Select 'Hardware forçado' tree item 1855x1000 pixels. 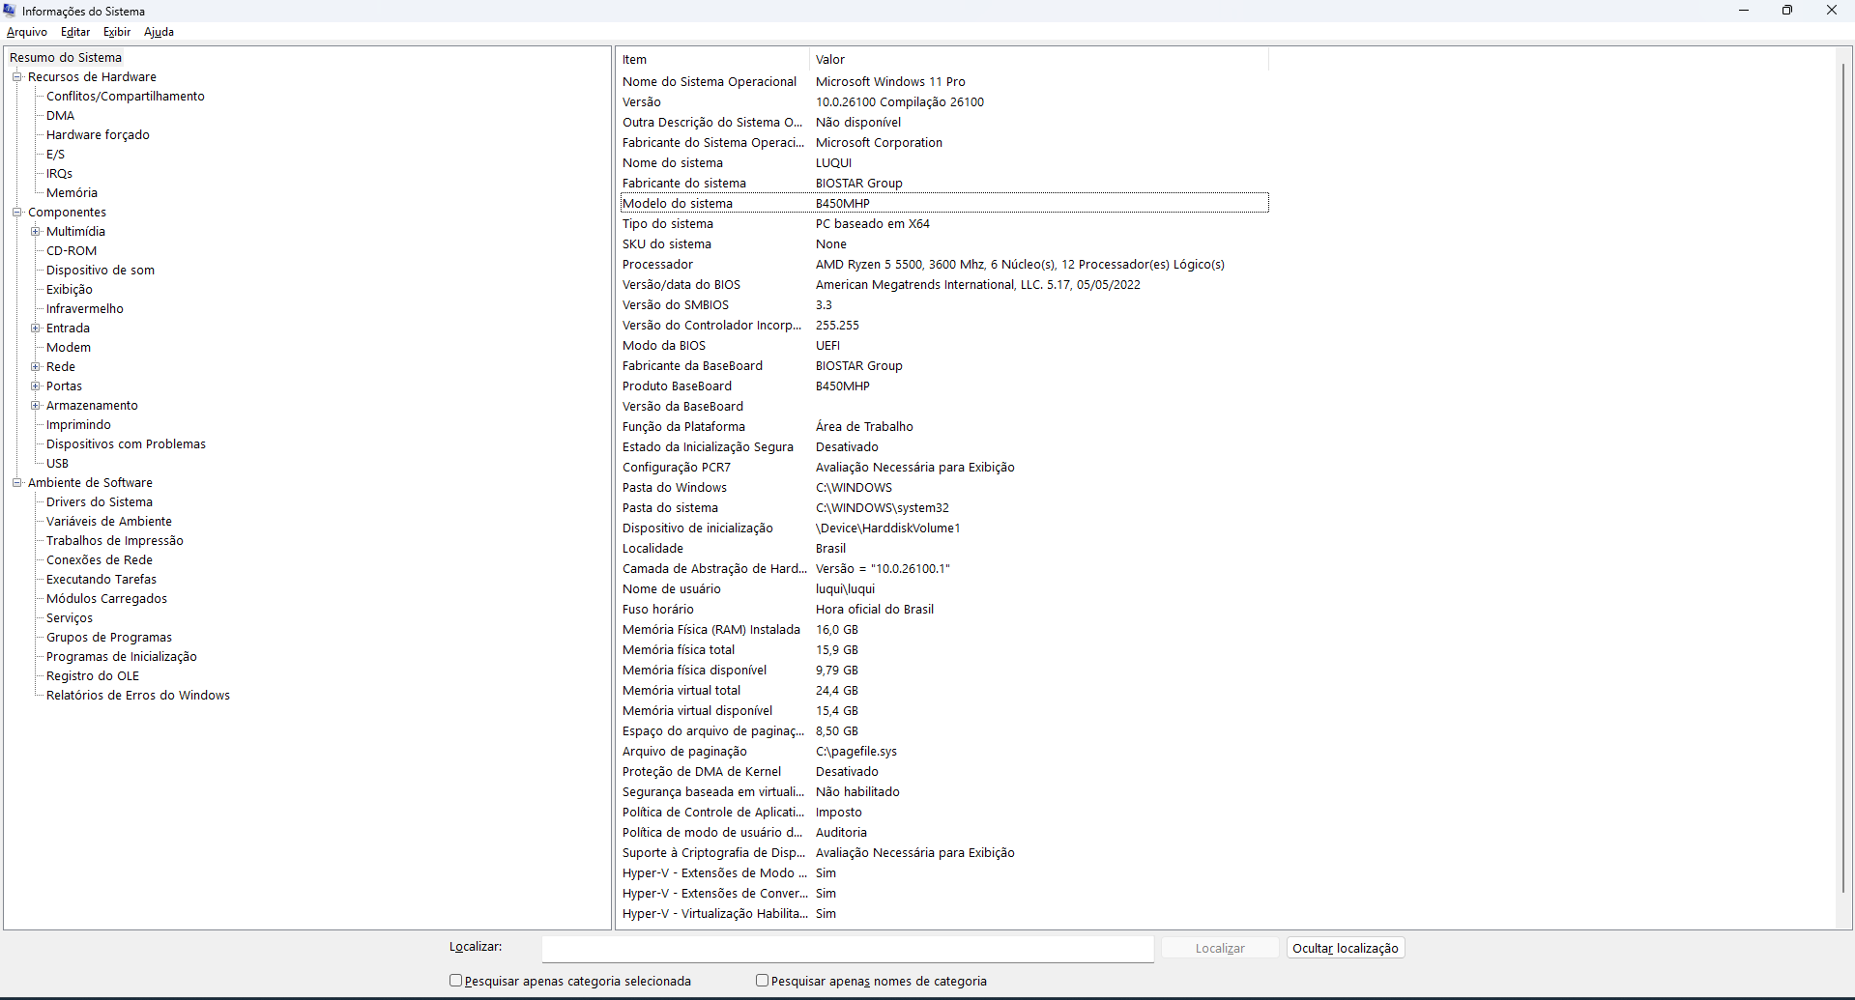click(98, 135)
